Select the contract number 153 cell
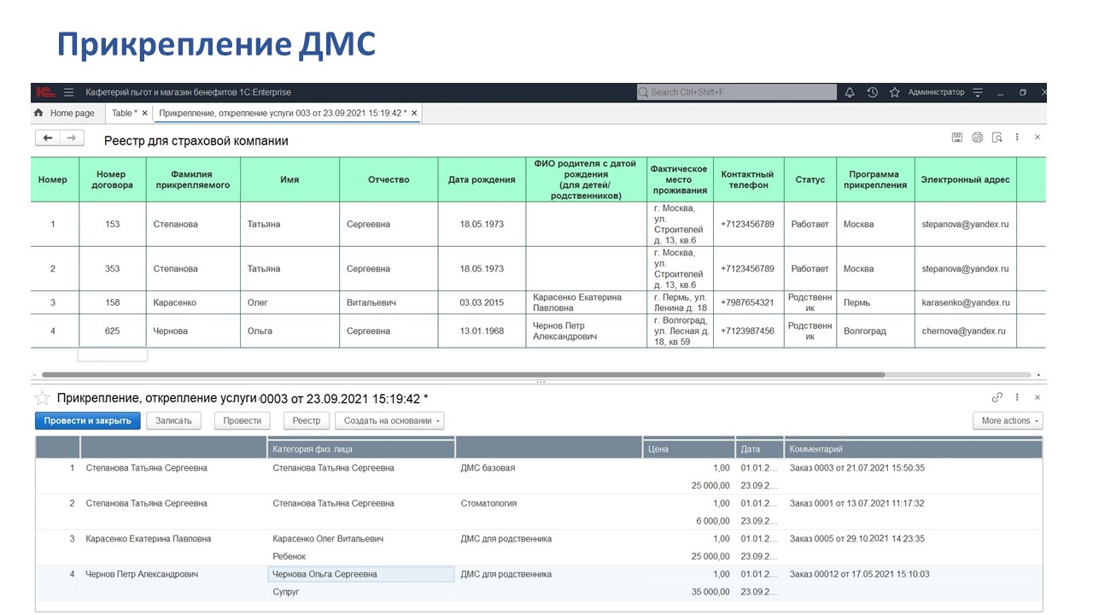The height and width of the screenshot is (615, 1093). tap(112, 225)
